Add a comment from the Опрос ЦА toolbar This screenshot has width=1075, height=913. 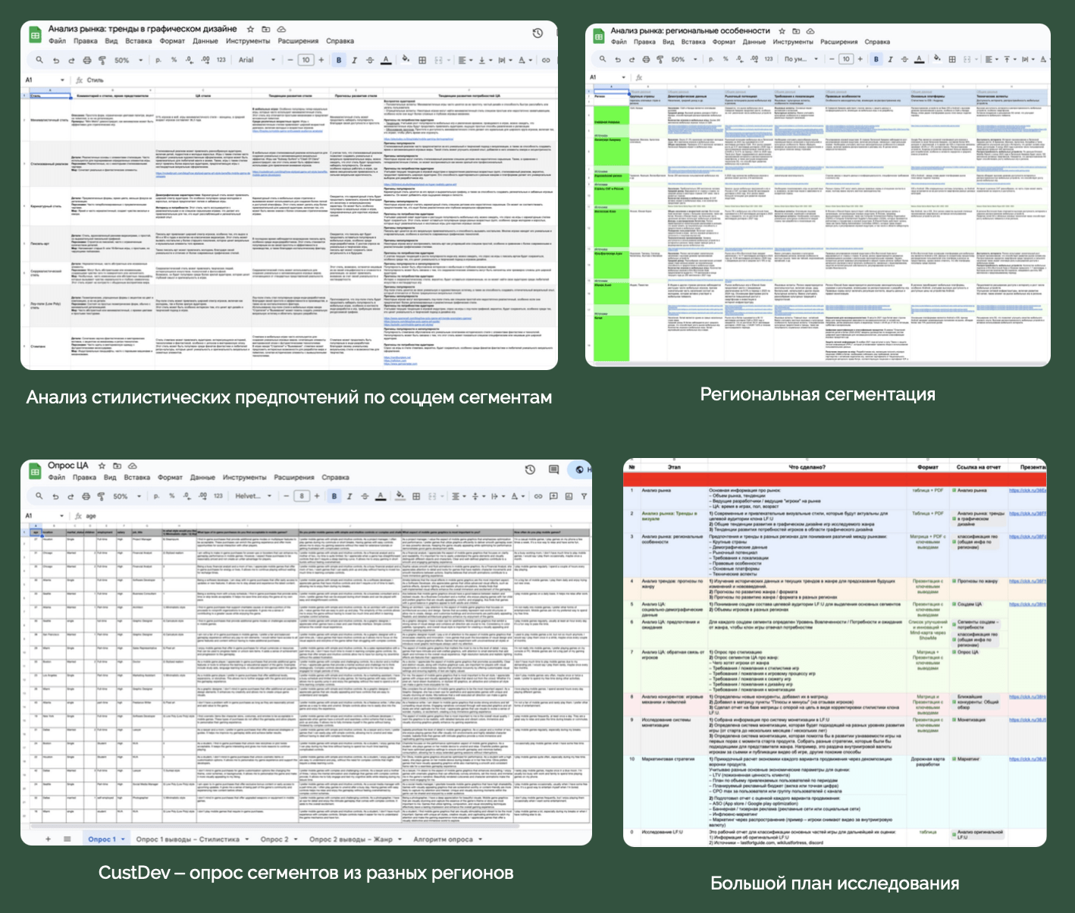coord(553,496)
